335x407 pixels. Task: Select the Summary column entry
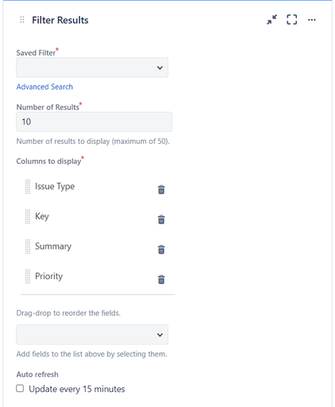point(53,246)
